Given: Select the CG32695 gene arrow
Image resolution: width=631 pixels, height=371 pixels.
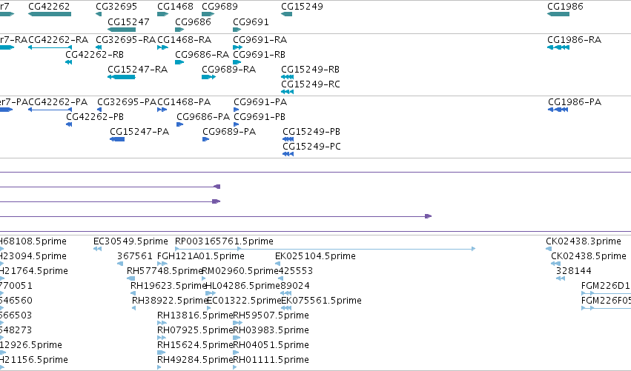Looking at the screenshot, I should pyautogui.click(x=99, y=14).
